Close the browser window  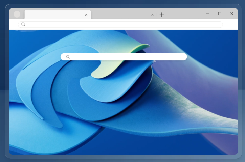(x=232, y=13)
